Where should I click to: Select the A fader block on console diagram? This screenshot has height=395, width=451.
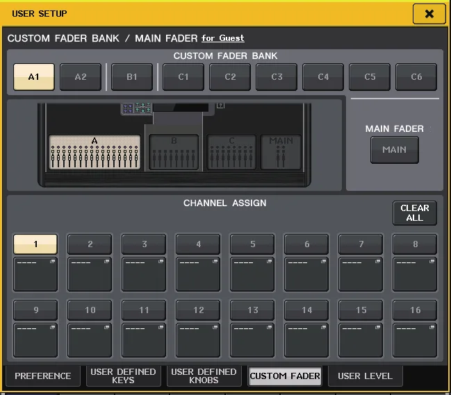click(95, 152)
